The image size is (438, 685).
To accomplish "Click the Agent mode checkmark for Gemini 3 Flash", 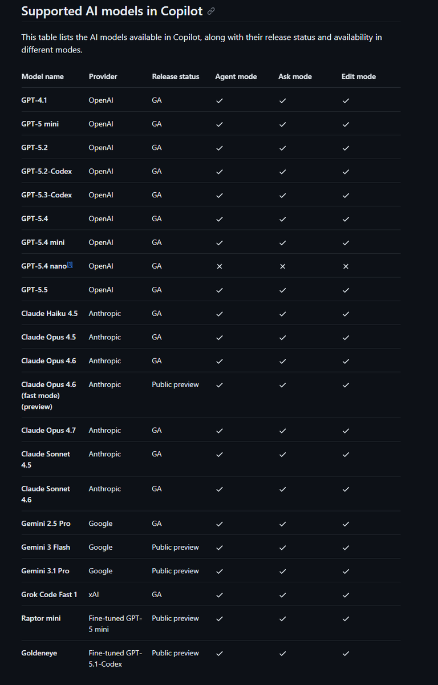I will pos(220,548).
